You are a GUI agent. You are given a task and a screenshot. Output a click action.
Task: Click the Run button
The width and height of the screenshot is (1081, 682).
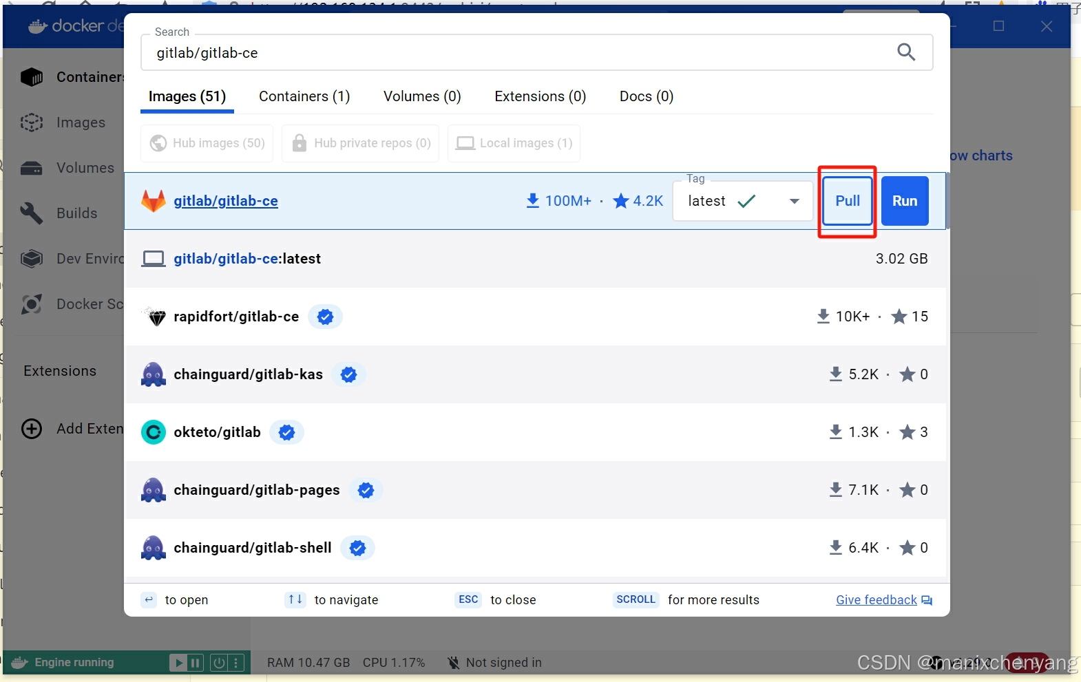pyautogui.click(x=905, y=201)
